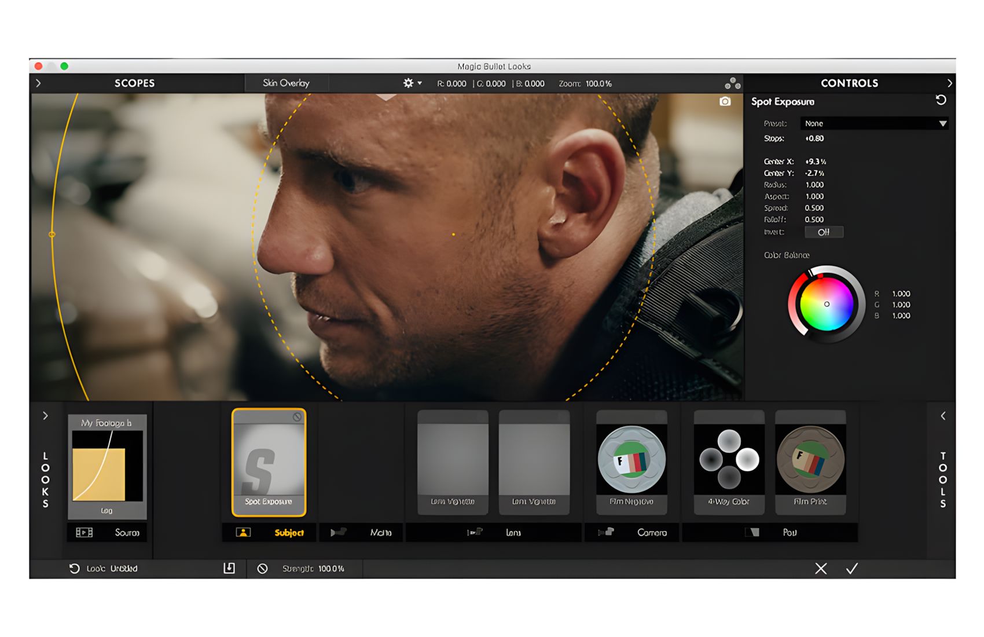
Task: Click the Zoom 100.0% value
Action: pyautogui.click(x=599, y=83)
